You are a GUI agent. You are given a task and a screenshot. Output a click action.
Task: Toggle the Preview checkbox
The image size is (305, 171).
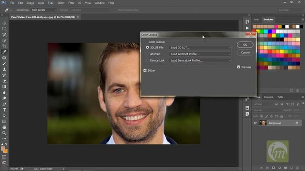pyautogui.click(x=238, y=67)
